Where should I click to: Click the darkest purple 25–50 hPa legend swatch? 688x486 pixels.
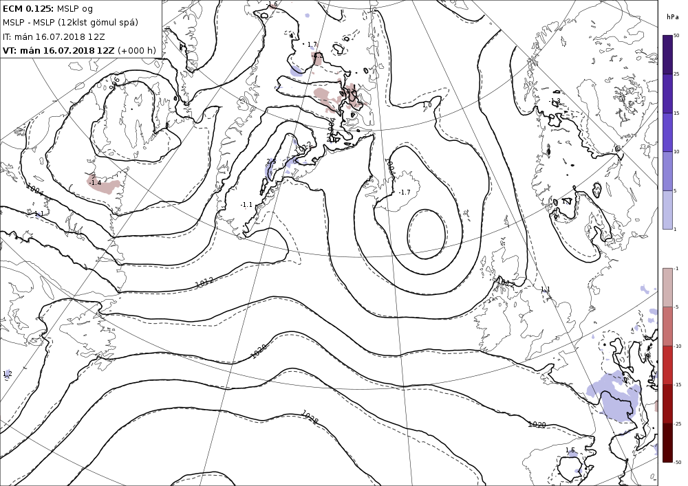click(x=667, y=55)
